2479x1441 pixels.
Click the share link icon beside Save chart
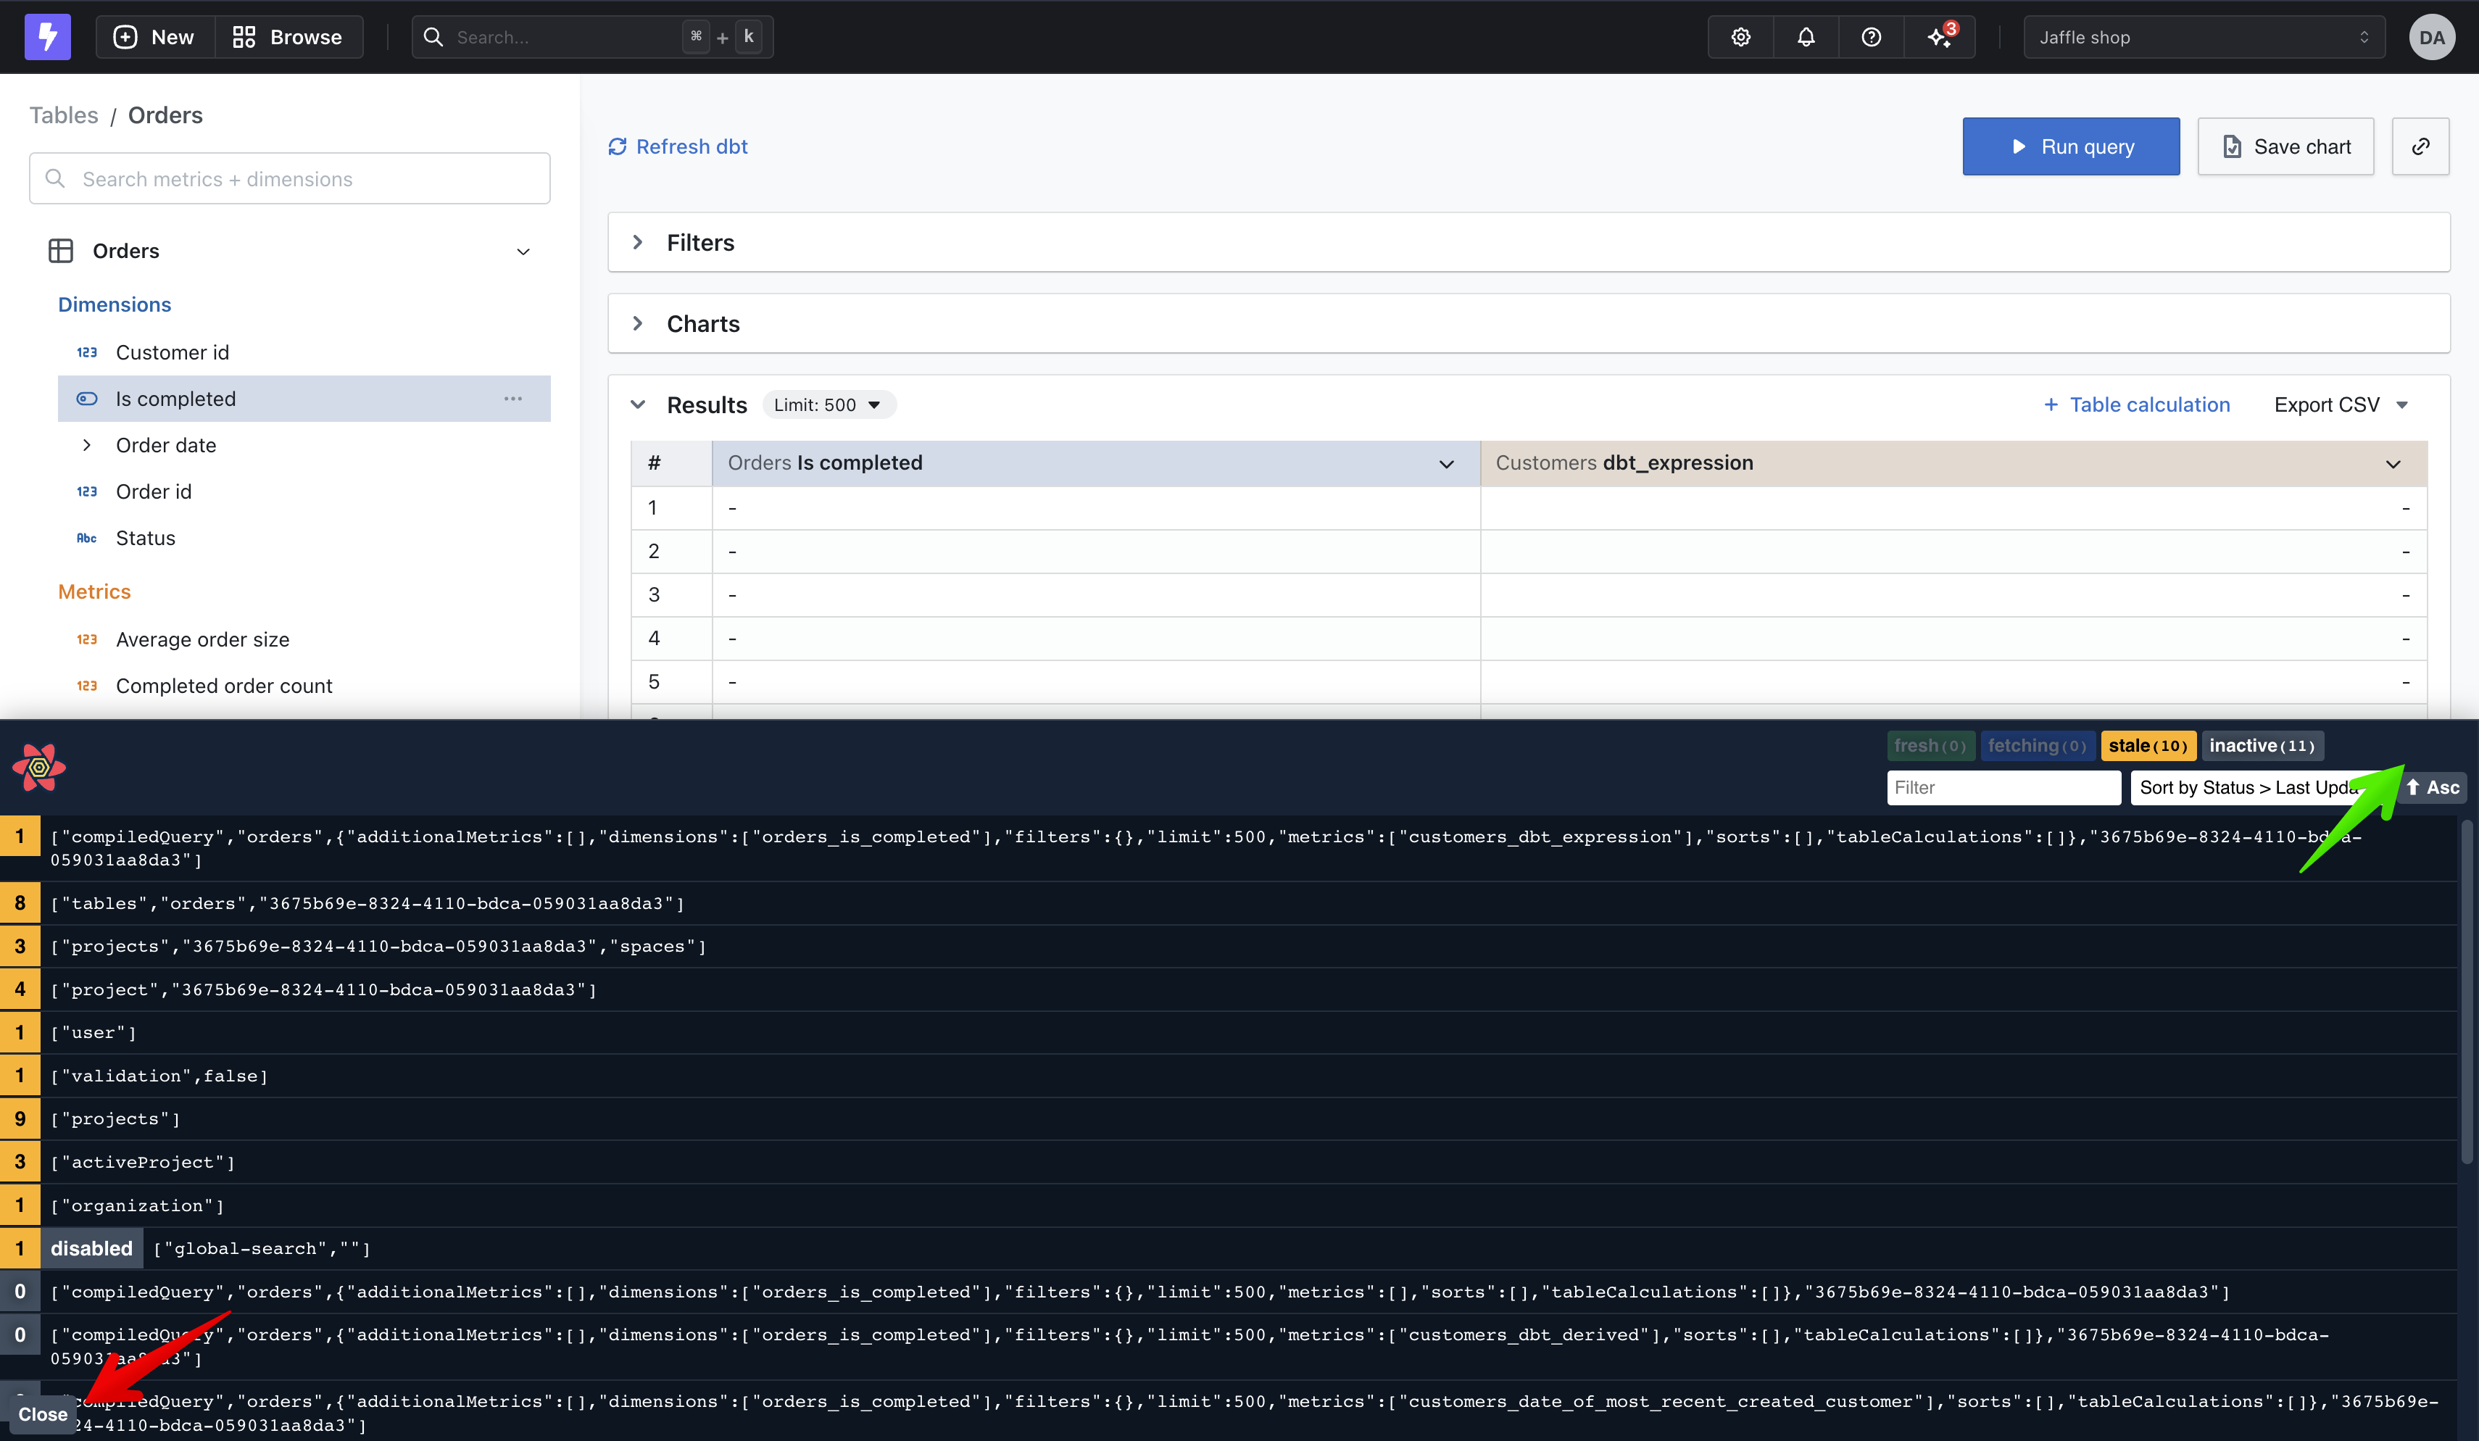2420,146
